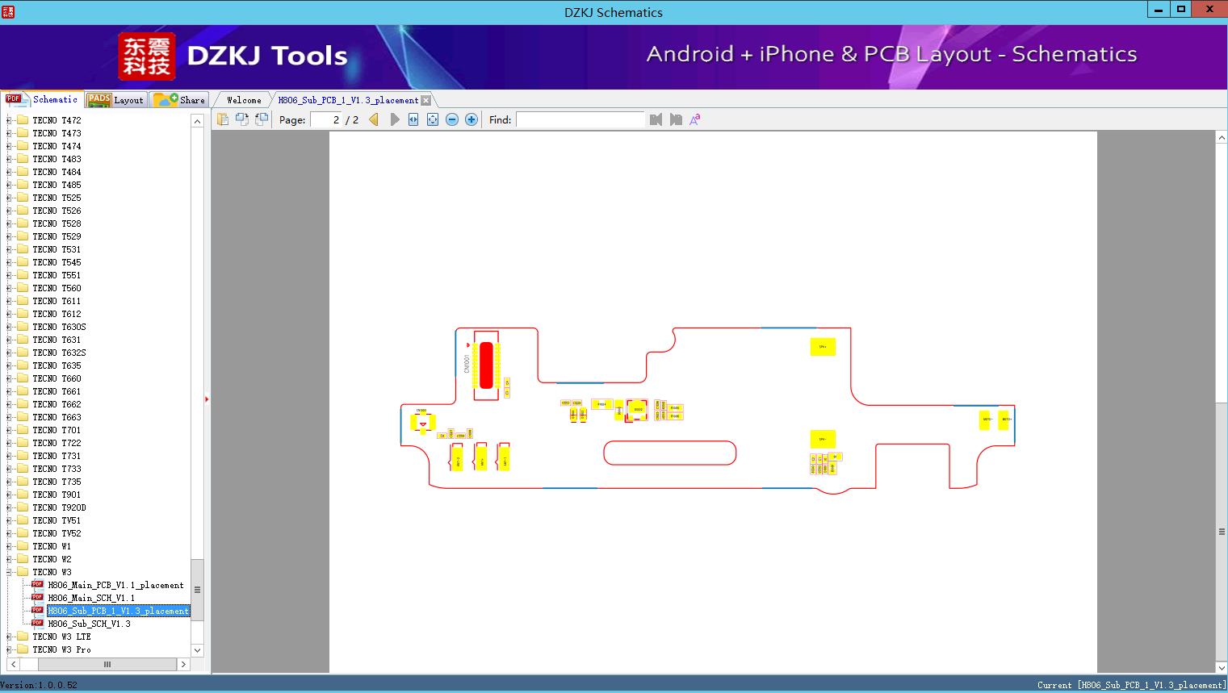Go to the next page with the gray arrow

[395, 119]
